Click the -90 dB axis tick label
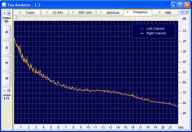192x132 pixels. click(x=184, y=113)
